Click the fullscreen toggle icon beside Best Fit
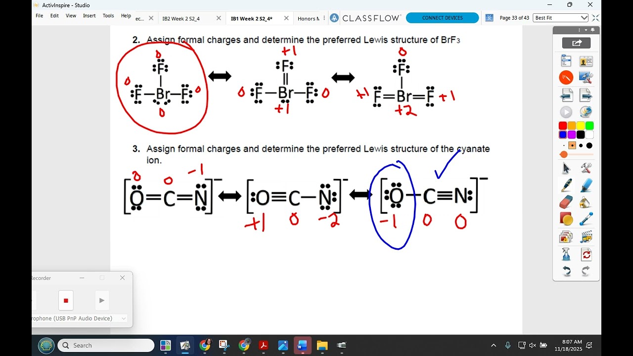Viewport: 633px width, 356px height. pyautogui.click(x=595, y=18)
